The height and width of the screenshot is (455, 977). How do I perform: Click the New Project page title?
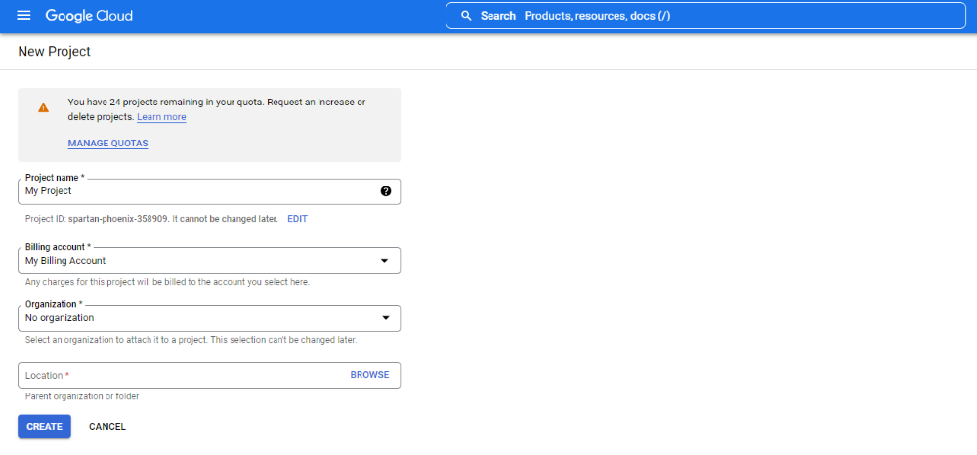tap(54, 51)
